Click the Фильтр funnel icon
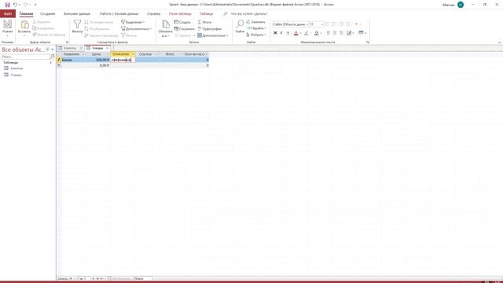 click(x=77, y=24)
